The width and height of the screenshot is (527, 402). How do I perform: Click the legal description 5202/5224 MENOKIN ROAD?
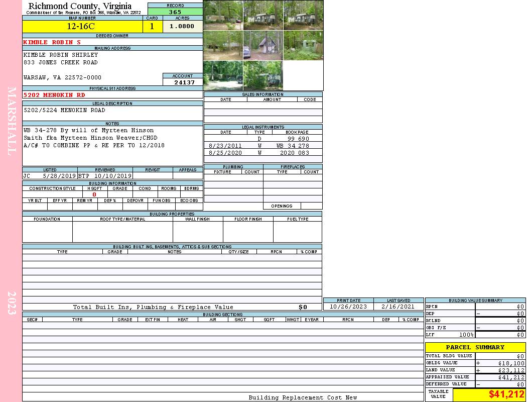point(65,110)
